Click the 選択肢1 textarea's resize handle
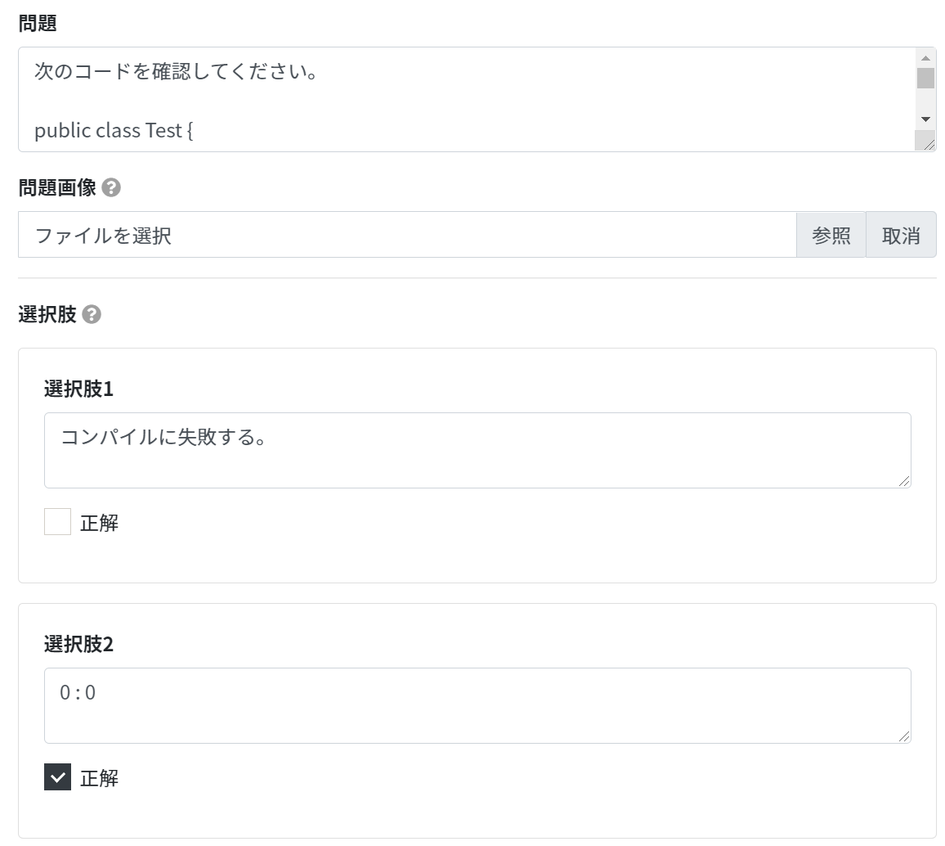Screen dimensions: 945x846 click(903, 480)
